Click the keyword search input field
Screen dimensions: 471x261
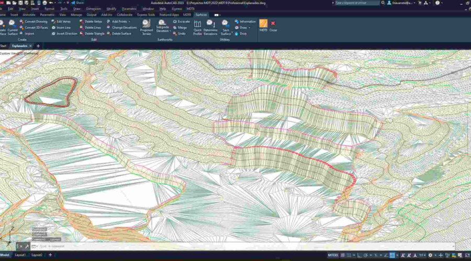point(357,3)
